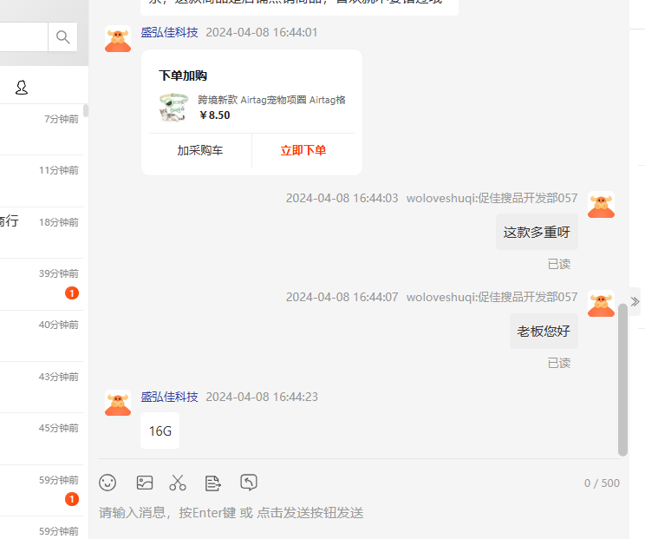Click the search magnifier icon
Viewport: 645px width, 539px height.
tap(62, 37)
